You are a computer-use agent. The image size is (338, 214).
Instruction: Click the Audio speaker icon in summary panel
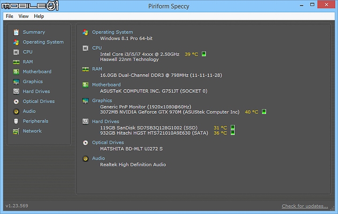[x=85, y=159]
